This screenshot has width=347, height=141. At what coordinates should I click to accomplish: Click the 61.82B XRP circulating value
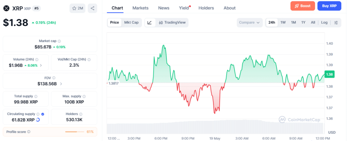click(x=23, y=120)
